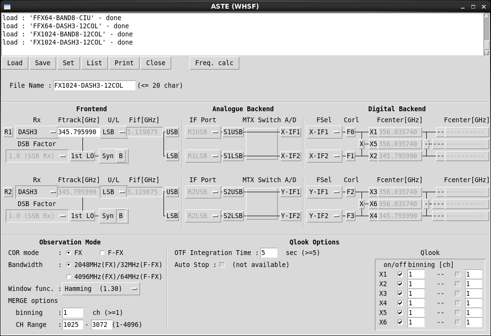This screenshot has width=491, height=336.
Task: Toggle the Auto Stop checkbox
Action: 222,265
